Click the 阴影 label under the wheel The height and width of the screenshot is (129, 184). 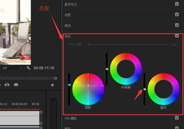pos(88,108)
